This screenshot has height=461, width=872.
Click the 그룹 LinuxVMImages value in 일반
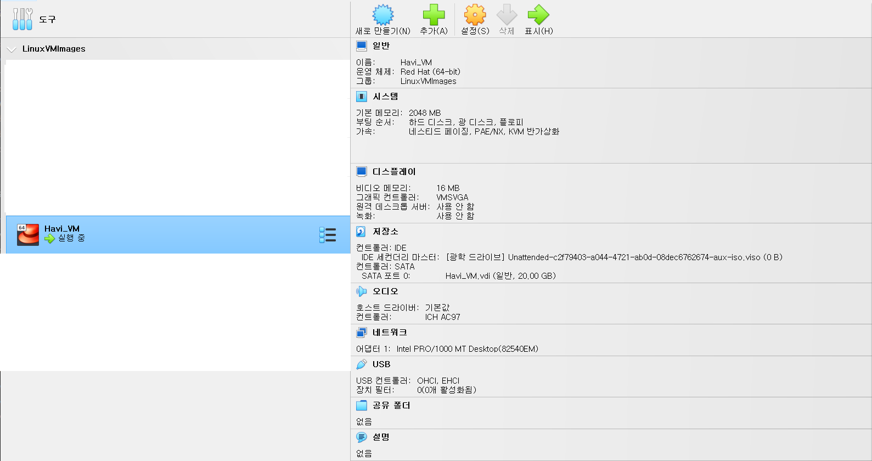428,81
